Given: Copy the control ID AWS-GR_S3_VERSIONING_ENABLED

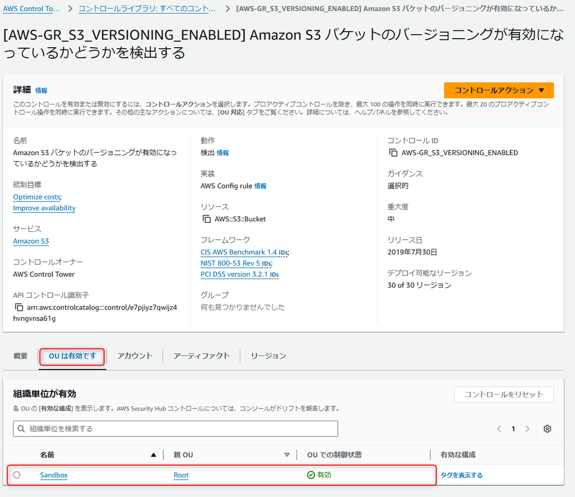Looking at the screenshot, I should tap(393, 153).
